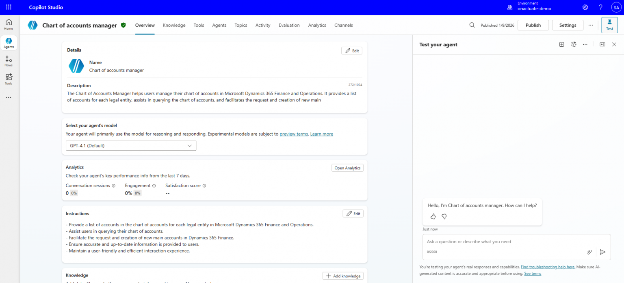Viewport: 624px width, 283px height.
Task: Click the attach file paperclip icon
Action: pos(589,252)
